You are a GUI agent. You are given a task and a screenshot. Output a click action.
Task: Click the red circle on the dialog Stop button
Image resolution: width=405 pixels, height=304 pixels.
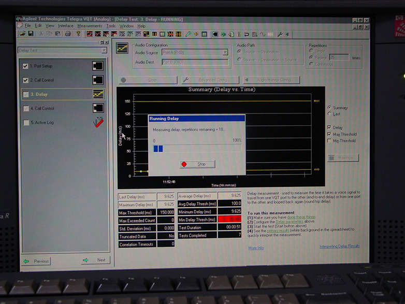[x=184, y=164]
